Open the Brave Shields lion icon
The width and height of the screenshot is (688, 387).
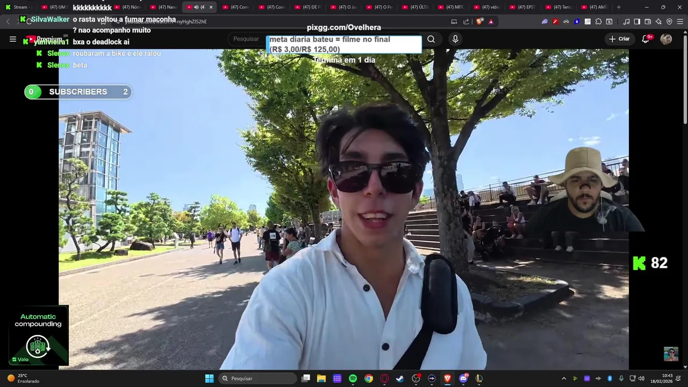tap(479, 21)
